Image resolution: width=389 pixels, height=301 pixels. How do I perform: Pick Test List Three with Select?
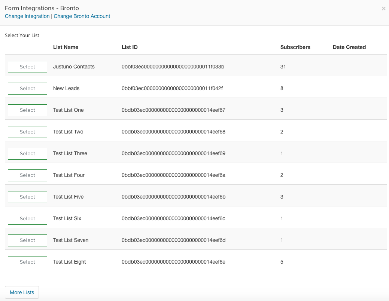27,153
